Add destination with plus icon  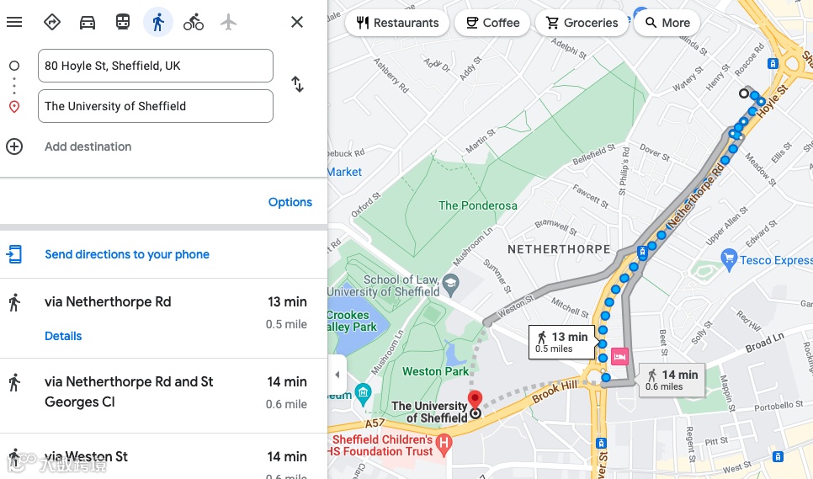[14, 146]
